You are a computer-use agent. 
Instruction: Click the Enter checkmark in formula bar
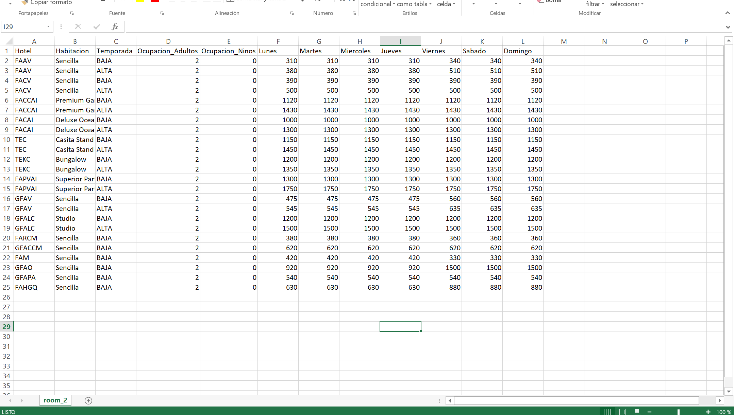[97, 26]
